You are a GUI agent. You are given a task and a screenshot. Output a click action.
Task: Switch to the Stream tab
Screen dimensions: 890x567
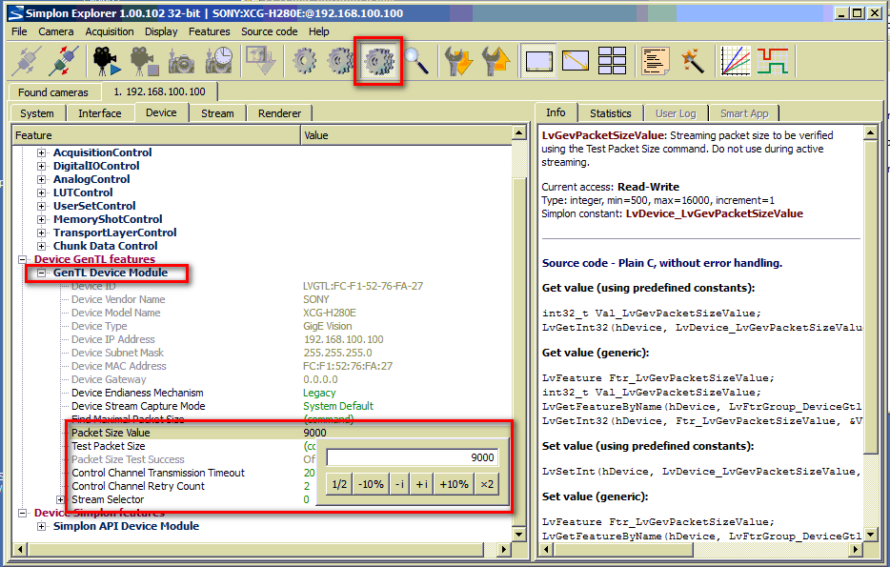[x=217, y=113]
